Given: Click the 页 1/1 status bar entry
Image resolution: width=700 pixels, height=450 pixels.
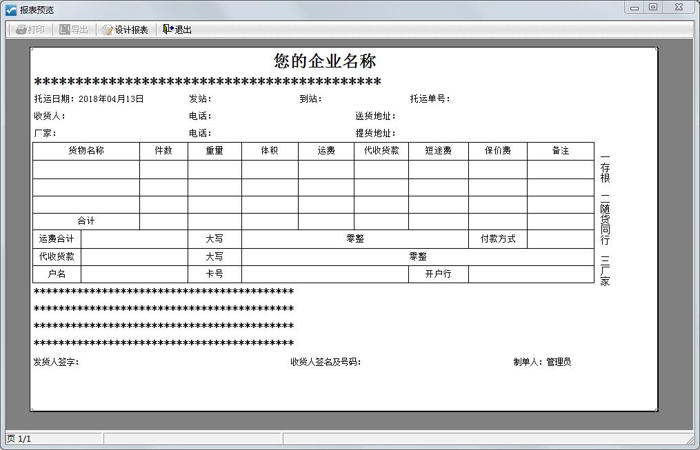Looking at the screenshot, I should (x=19, y=439).
